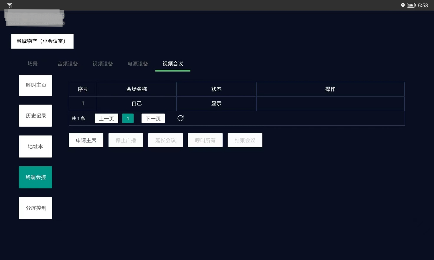Select the 视频会议 tab
The image size is (434, 260).
(x=173, y=64)
